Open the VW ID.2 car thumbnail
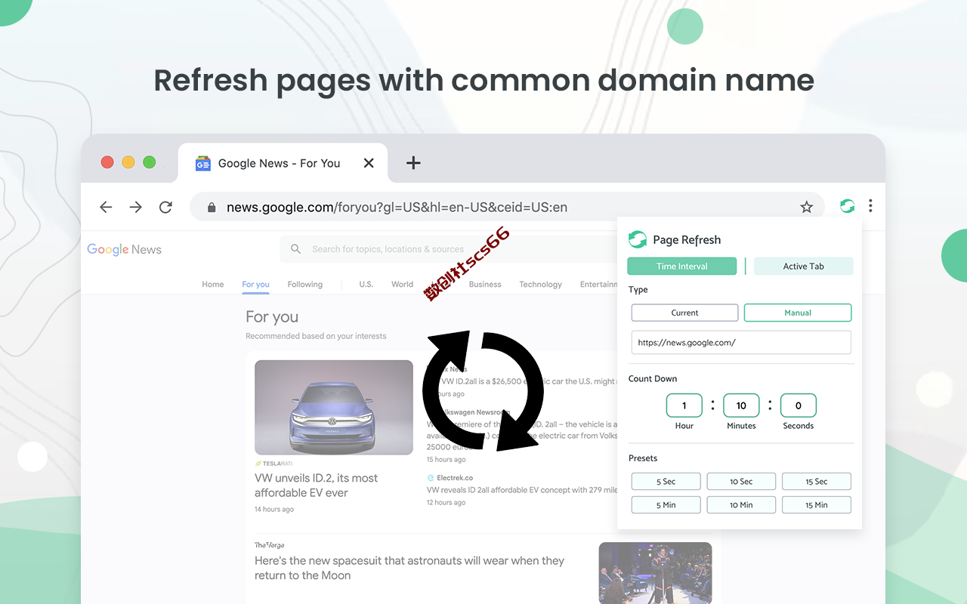Viewport: 967px width, 604px height. (x=334, y=408)
